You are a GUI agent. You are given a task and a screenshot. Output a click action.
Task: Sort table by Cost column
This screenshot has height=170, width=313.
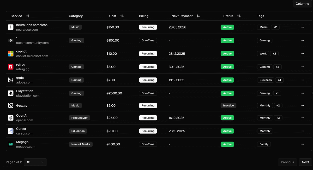[x=122, y=16]
